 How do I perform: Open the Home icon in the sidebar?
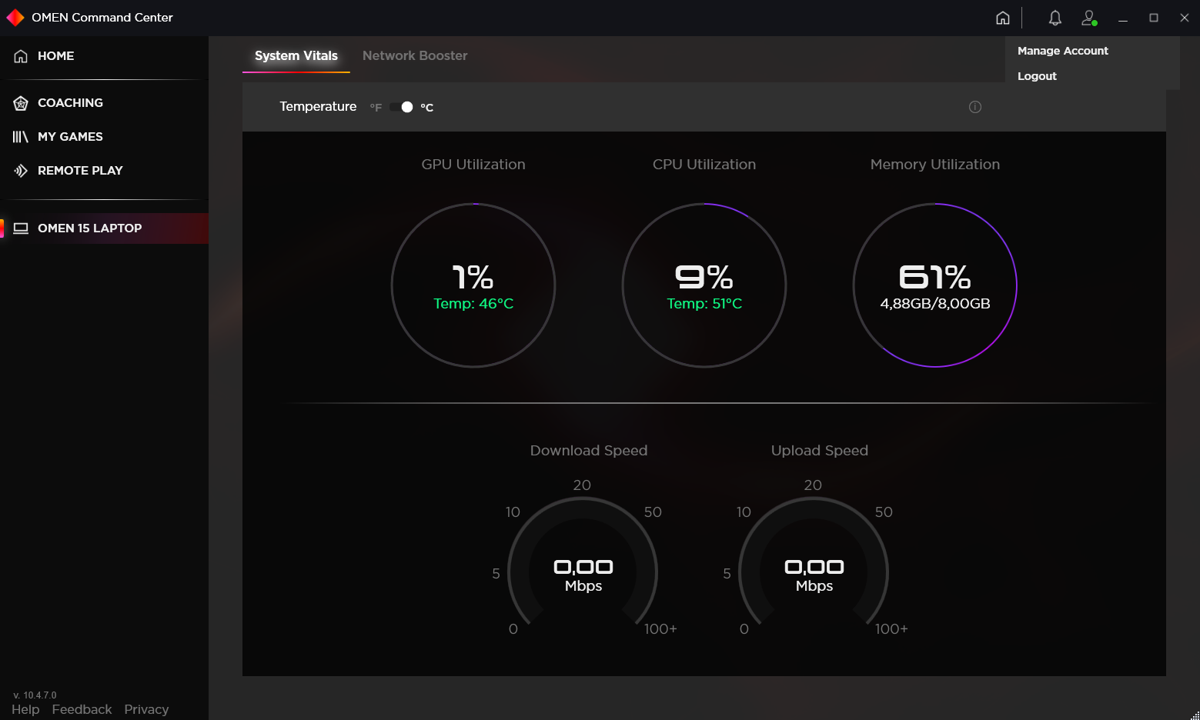pyautogui.click(x=21, y=55)
